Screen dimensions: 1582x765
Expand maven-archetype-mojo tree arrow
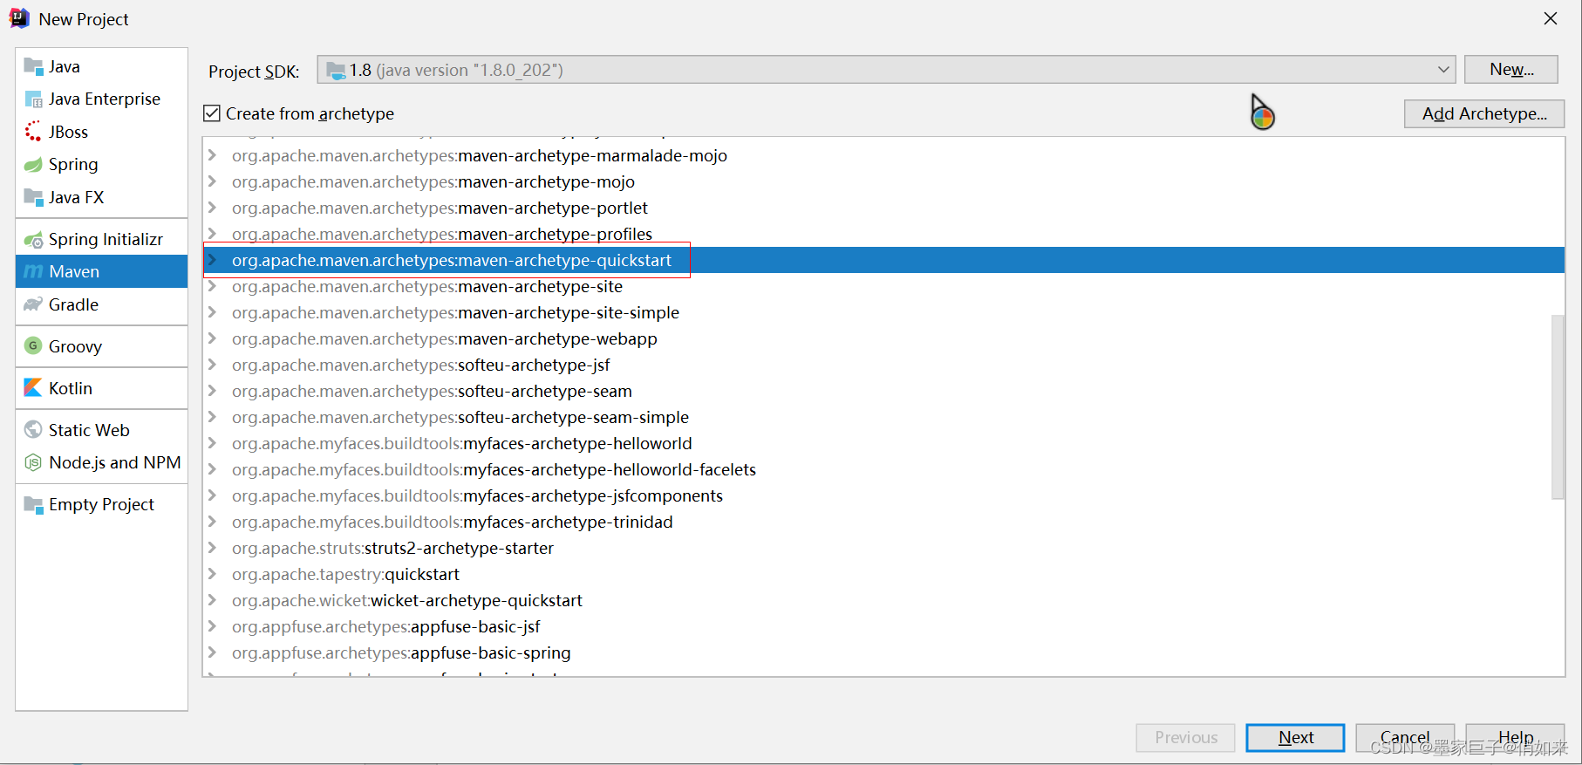pyautogui.click(x=212, y=181)
